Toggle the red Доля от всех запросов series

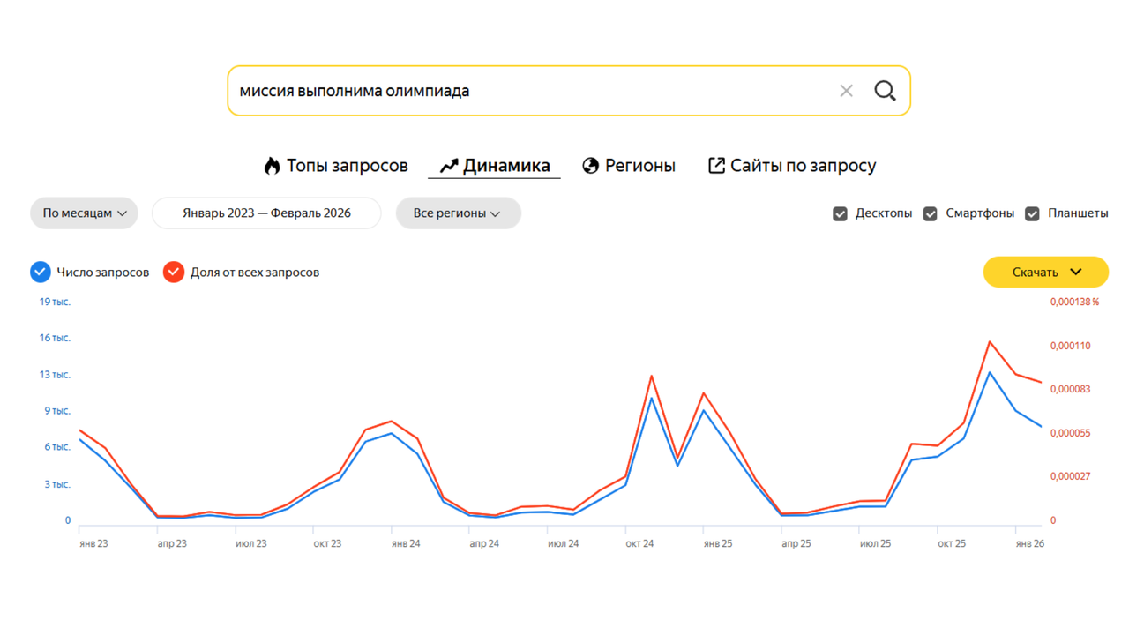tap(174, 273)
